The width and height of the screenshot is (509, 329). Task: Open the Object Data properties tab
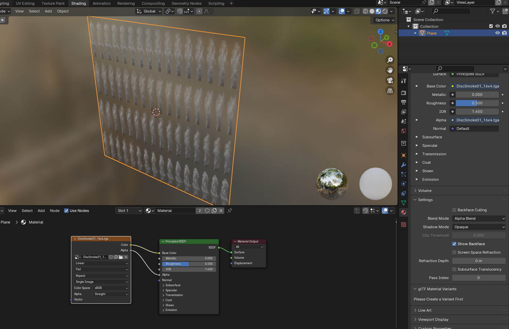pos(404,203)
